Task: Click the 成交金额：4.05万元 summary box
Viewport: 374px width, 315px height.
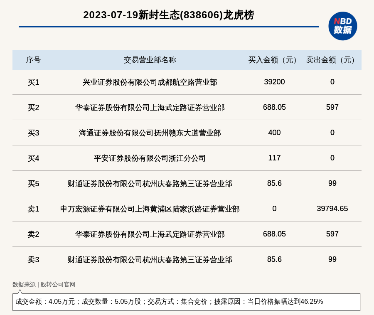Action: [186, 302]
